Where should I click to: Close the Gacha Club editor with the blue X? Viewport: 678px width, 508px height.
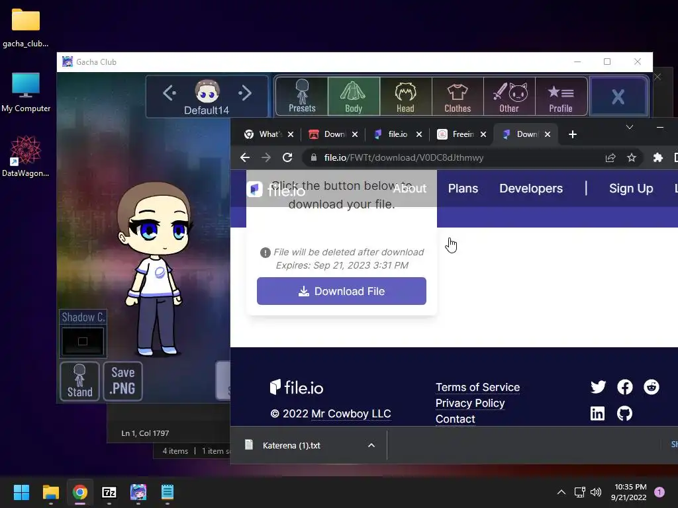click(x=618, y=96)
